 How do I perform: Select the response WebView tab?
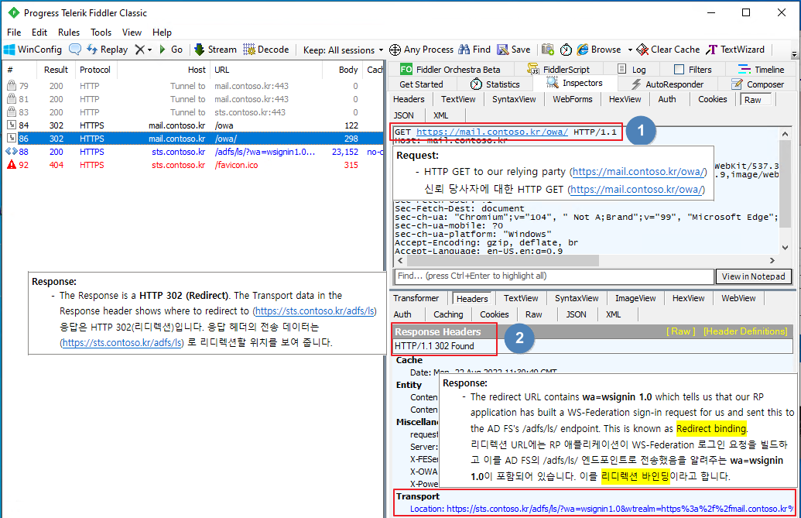(x=738, y=298)
